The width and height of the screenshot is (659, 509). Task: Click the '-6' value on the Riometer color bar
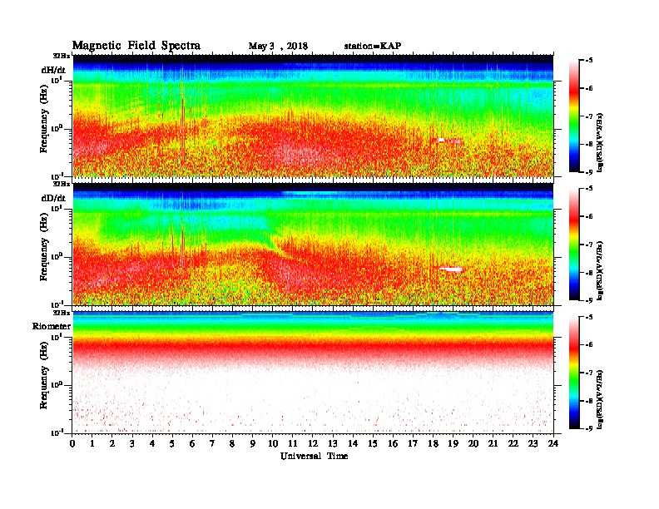(x=589, y=345)
